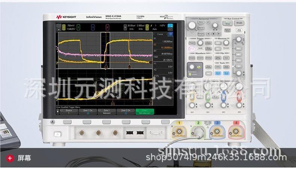Click the trigger Level knob
This screenshot has height=169, width=296.
pos(200,43)
